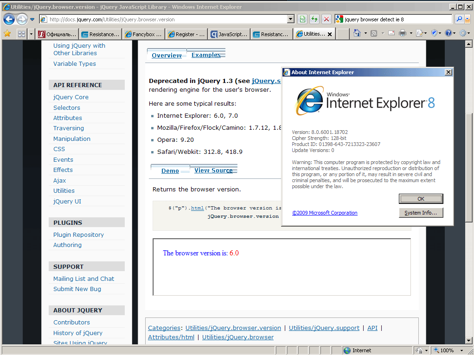The width and height of the screenshot is (474, 355).
Task: Open the Plugin Repository sidebar link
Action: coord(78,235)
